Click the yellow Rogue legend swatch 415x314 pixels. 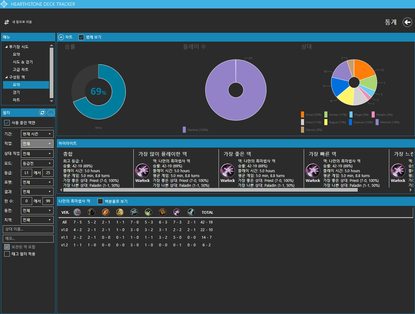coord(326,122)
